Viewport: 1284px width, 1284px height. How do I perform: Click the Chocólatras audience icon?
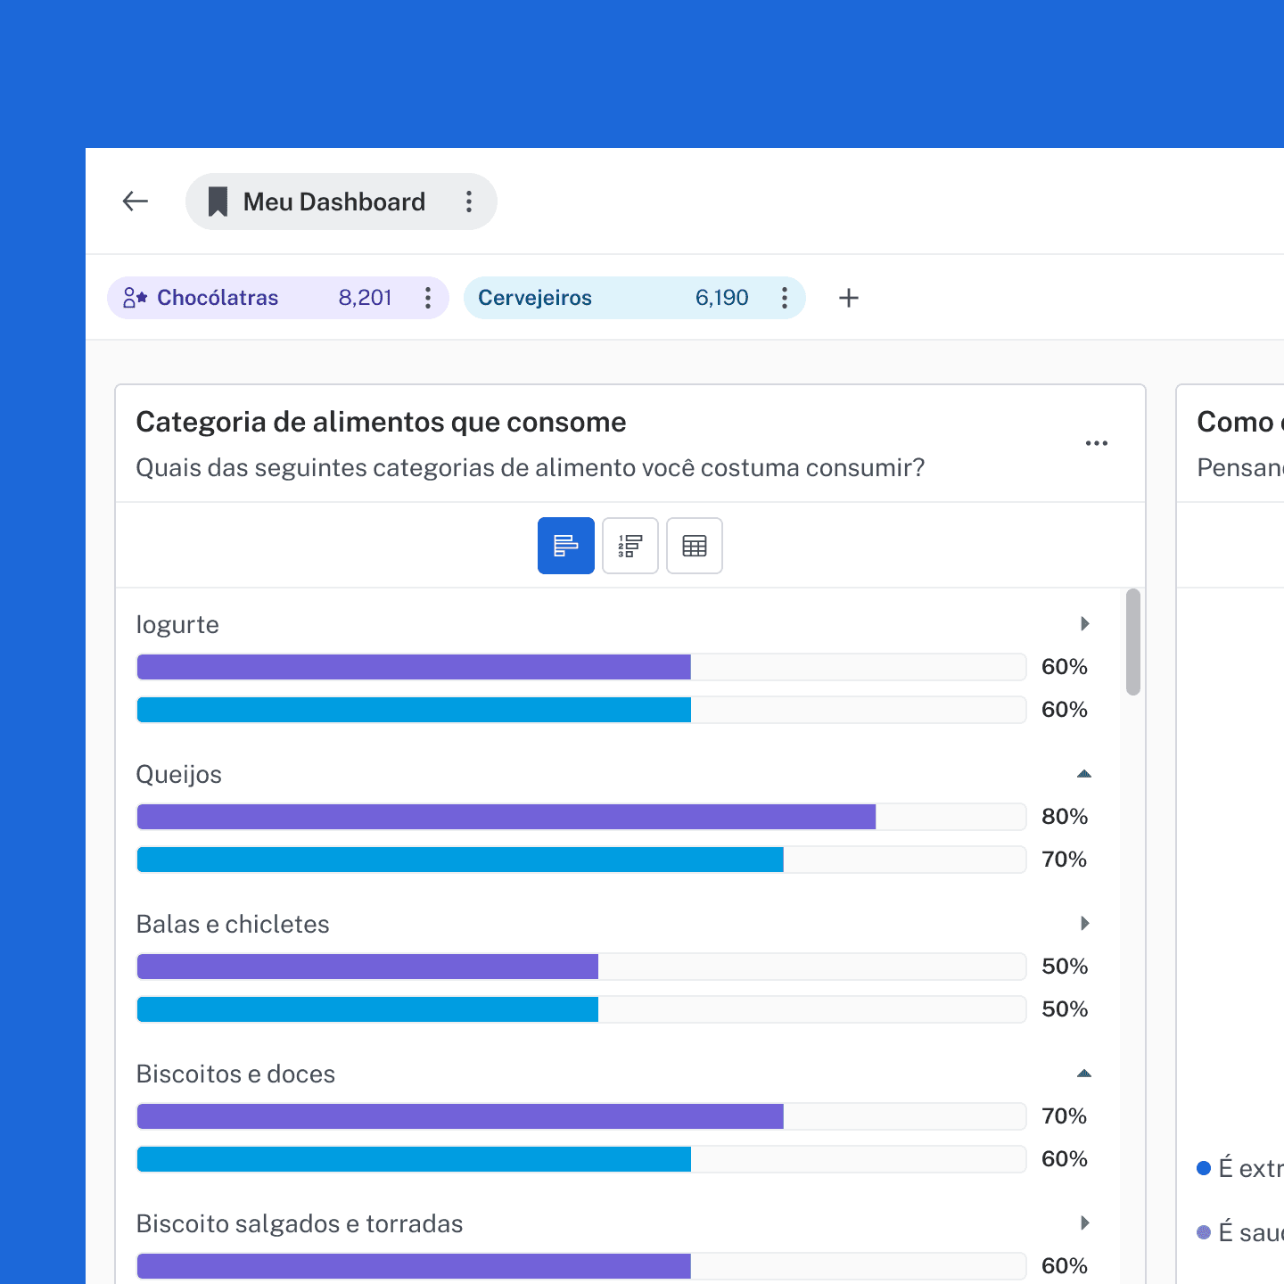[x=135, y=298]
